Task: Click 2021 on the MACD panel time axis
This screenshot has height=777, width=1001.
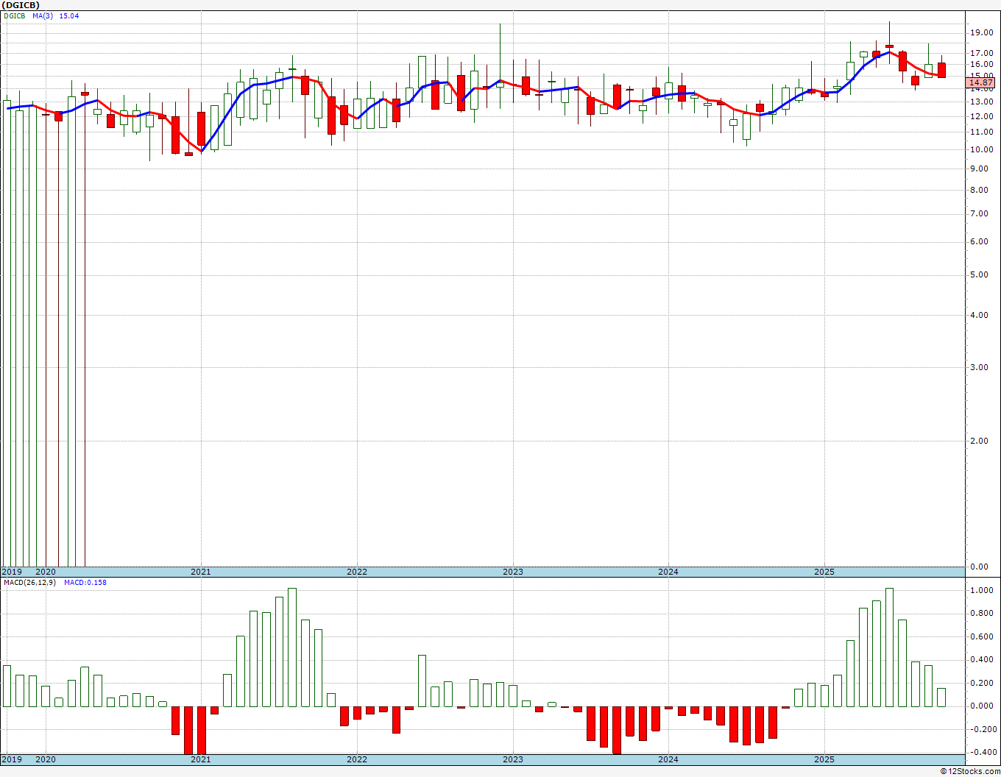Action: click(201, 759)
